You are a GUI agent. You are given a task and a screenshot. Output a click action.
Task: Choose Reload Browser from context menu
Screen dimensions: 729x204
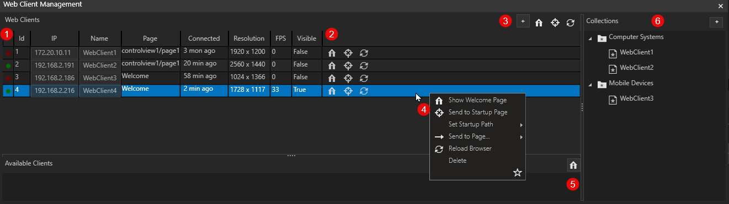coord(477,148)
